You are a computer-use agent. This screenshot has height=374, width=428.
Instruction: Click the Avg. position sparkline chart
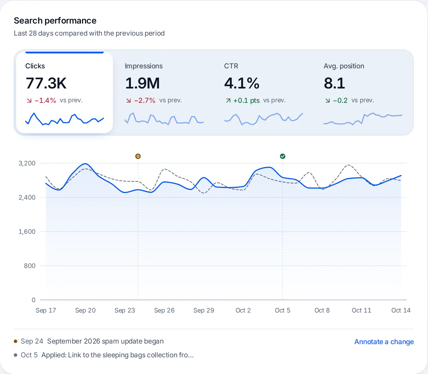pos(363,119)
